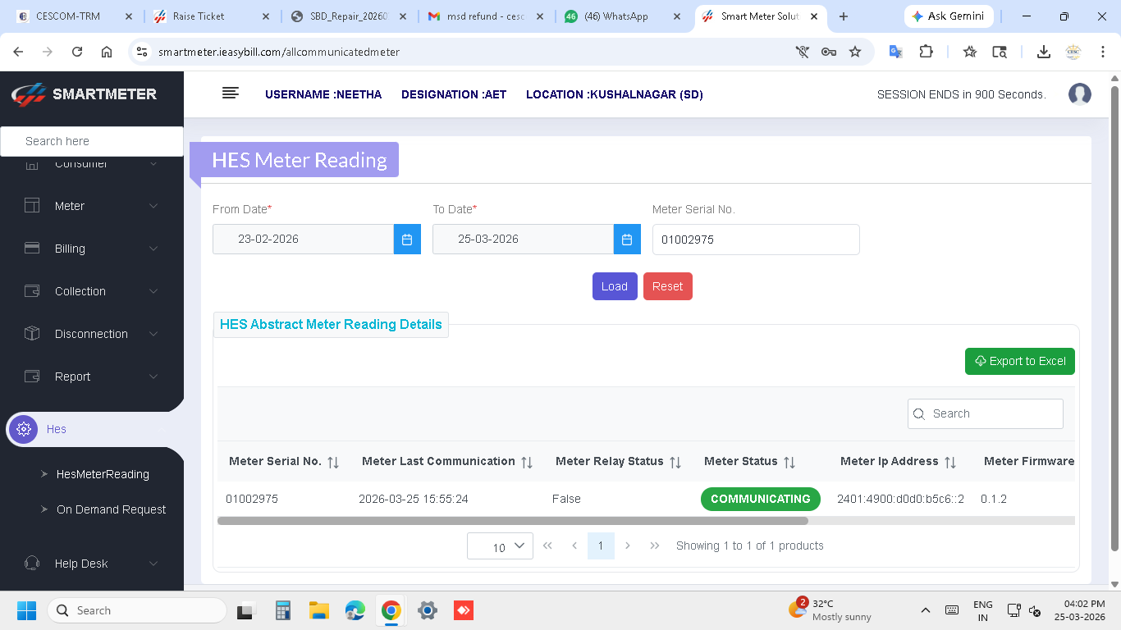Click the Meter Serial No. input field
Viewport: 1121px width, 630px height.
click(755, 240)
